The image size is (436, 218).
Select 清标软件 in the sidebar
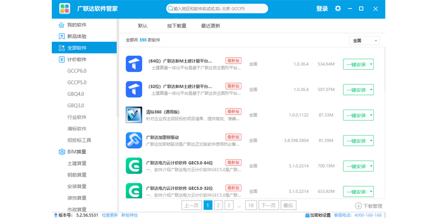tap(77, 129)
